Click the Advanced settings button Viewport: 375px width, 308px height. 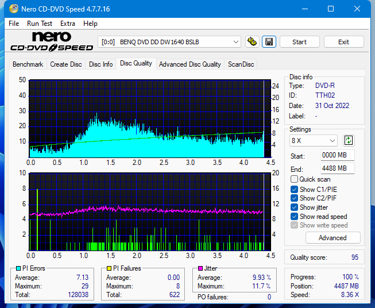(333, 238)
